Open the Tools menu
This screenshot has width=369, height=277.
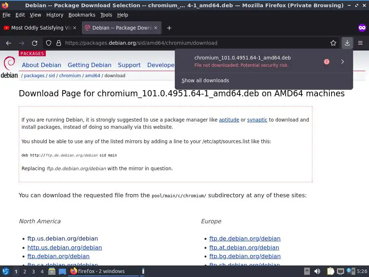click(x=106, y=15)
